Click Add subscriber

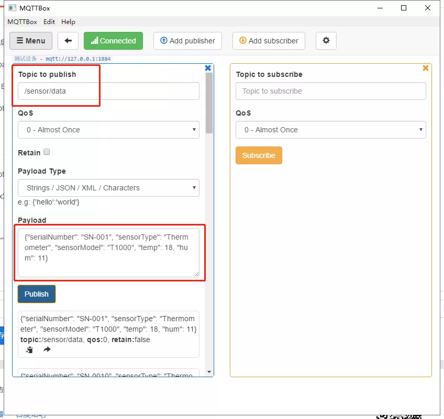pyautogui.click(x=269, y=41)
